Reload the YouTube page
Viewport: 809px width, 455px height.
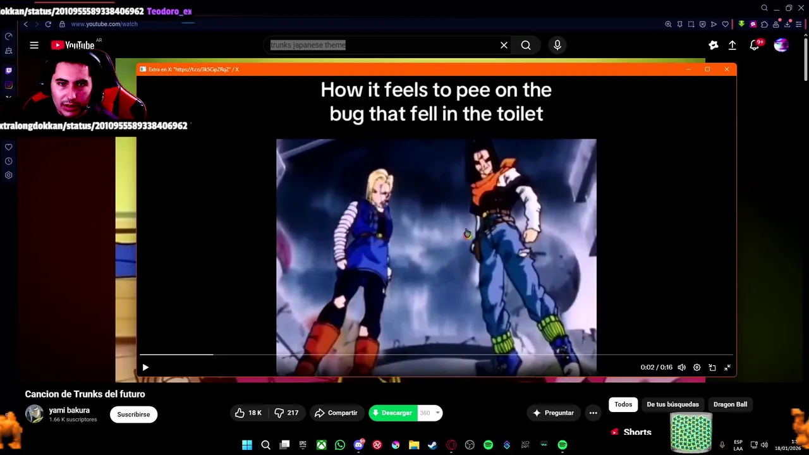coord(48,24)
